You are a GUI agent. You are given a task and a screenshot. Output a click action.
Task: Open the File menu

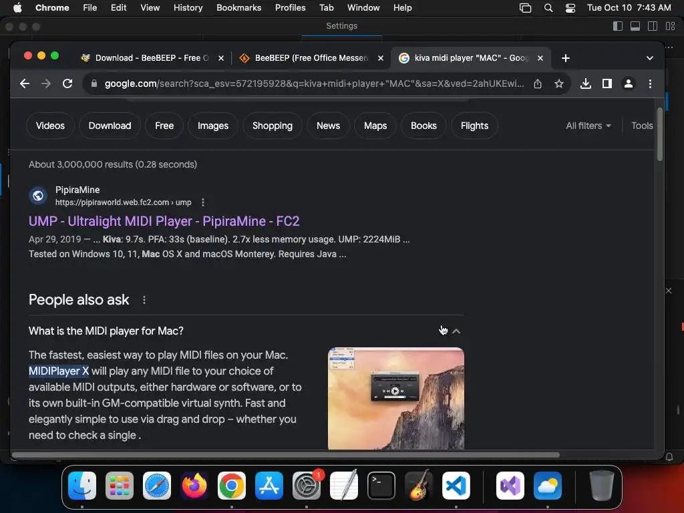click(90, 7)
